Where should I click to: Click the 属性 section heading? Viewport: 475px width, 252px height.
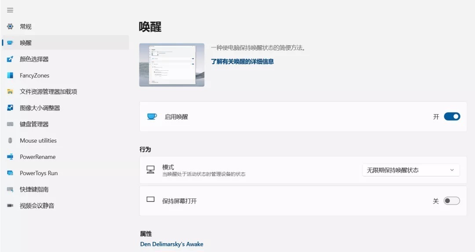[x=146, y=234]
